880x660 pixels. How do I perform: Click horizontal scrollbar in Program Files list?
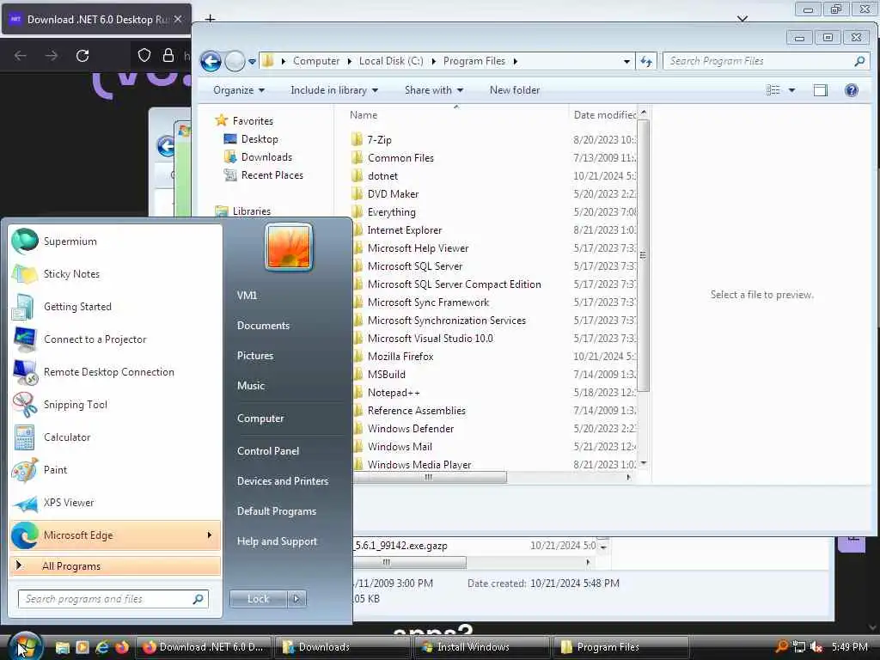430,478
